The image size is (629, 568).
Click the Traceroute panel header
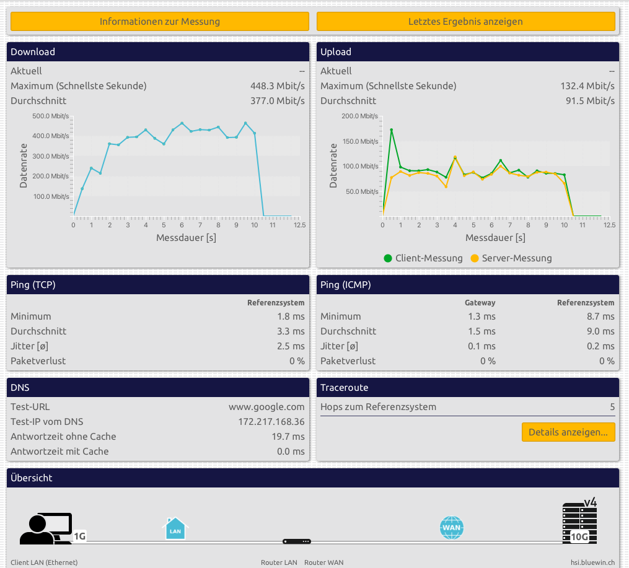(x=468, y=388)
